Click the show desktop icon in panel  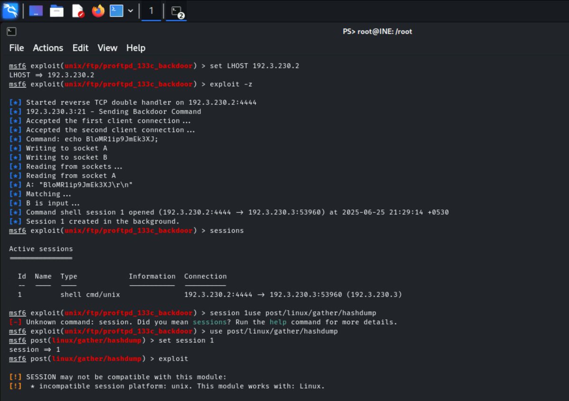tap(36, 10)
